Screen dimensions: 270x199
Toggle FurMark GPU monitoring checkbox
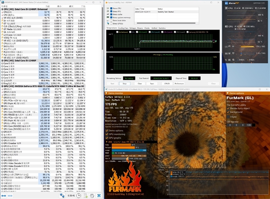point(107,134)
